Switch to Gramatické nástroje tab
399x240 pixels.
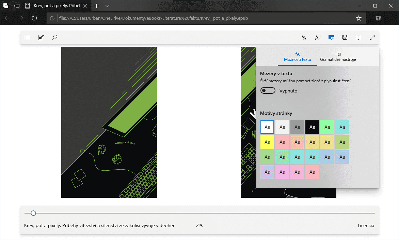pos(338,56)
